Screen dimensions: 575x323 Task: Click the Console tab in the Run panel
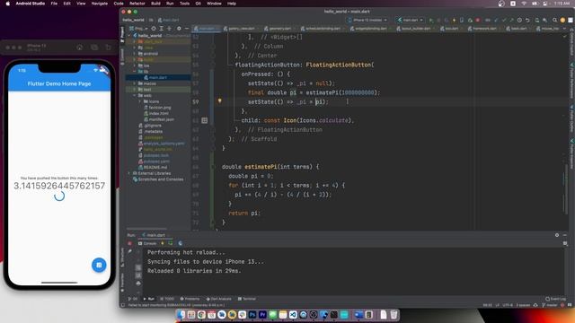[147, 243]
